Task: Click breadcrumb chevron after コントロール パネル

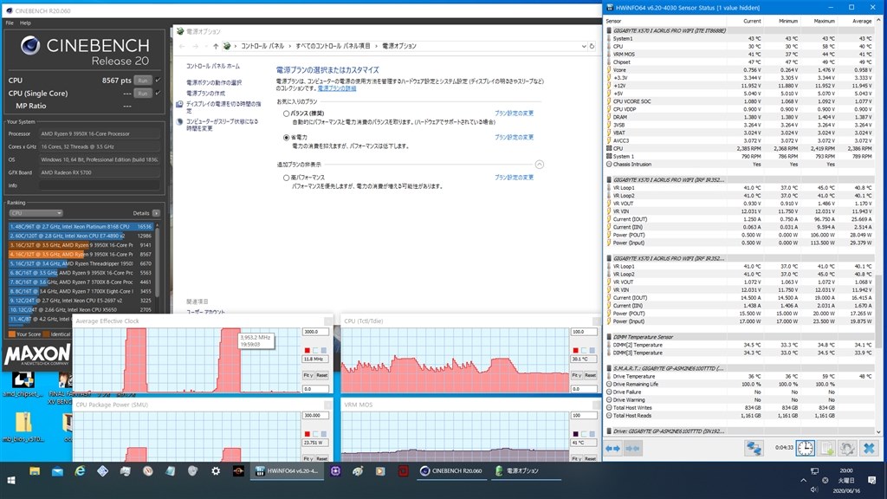Action: point(289,47)
